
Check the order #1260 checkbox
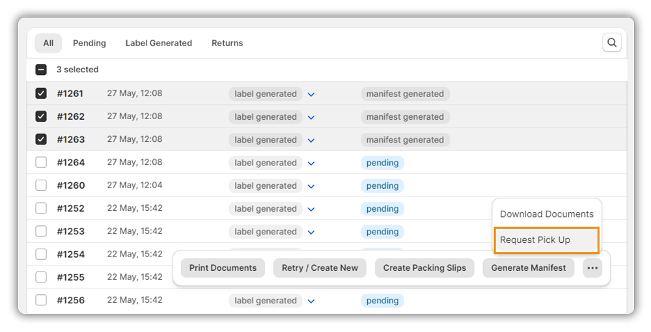pyautogui.click(x=41, y=185)
